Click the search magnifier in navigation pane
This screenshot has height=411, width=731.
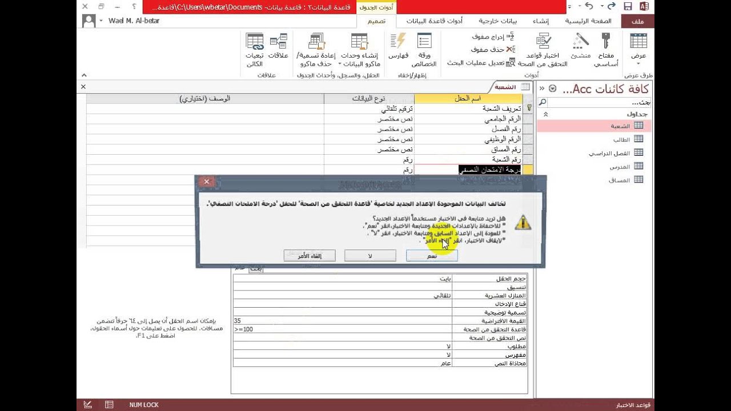point(543,102)
